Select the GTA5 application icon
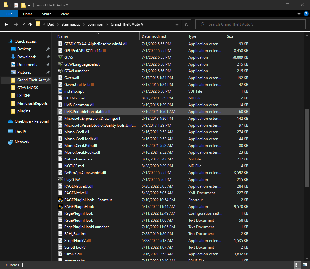Image resolution: width=310 pixels, height=269 pixels. [x=60, y=57]
